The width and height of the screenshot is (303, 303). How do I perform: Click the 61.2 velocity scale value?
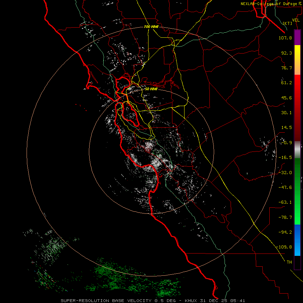[x=287, y=83]
